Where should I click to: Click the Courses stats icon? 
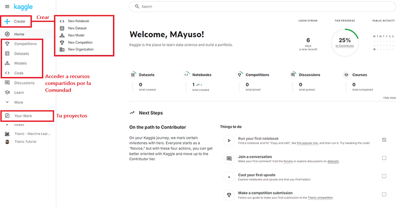[346, 75]
